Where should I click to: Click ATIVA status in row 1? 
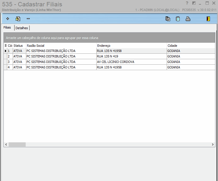pyautogui.click(x=20, y=51)
